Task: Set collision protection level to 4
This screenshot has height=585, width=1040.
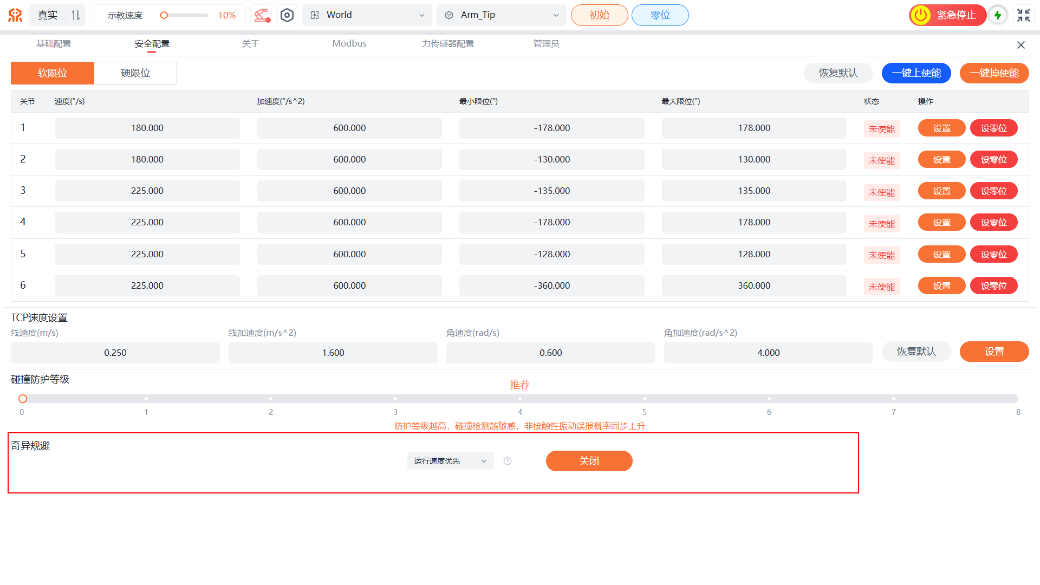Action: click(520, 399)
